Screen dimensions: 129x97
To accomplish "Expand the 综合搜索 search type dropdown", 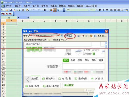I will 60,66.
